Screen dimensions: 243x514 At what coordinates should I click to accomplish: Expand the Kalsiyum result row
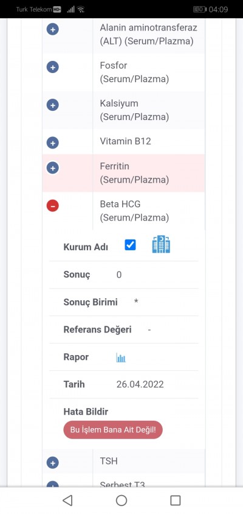point(53,105)
